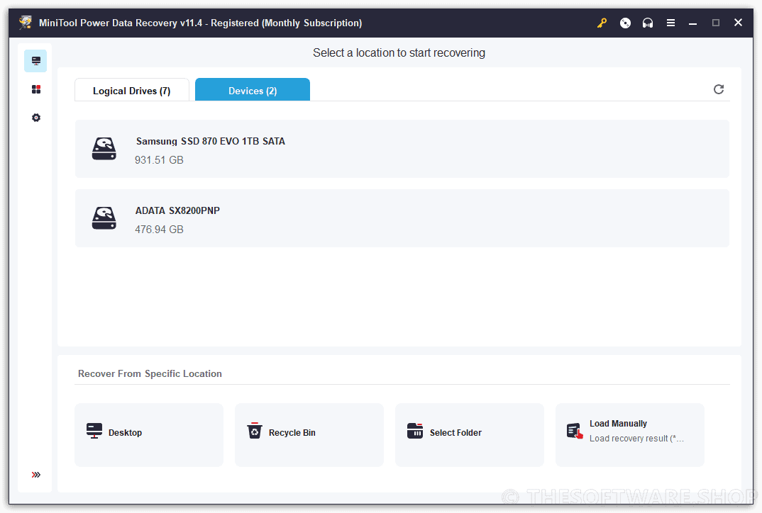Close the MiniTool window

pos(738,23)
